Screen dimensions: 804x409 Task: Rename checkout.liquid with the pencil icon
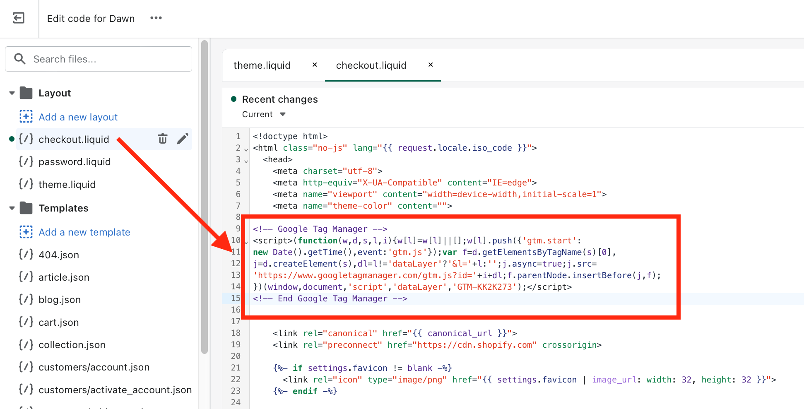pyautogui.click(x=183, y=139)
